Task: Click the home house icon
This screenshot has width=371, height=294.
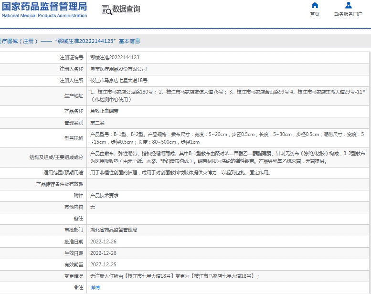Action: 315,5
